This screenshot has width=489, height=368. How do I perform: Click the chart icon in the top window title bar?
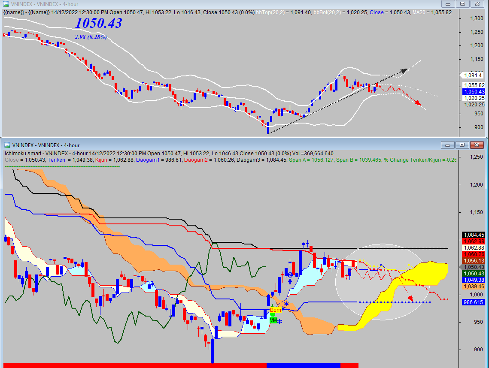(6, 4)
